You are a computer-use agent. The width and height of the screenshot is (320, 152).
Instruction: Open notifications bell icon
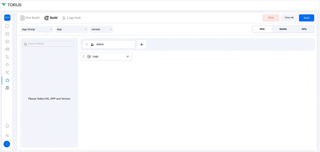click(x=7, y=126)
